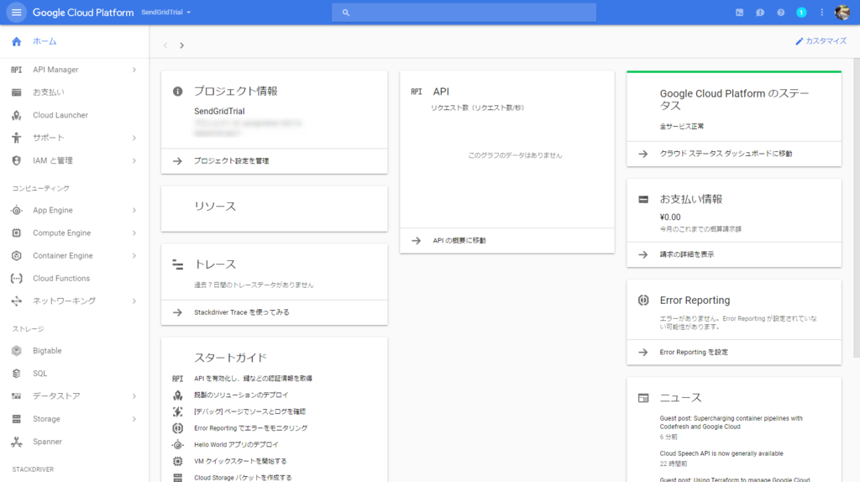Click the ネットワーキング networking icon
The height and width of the screenshot is (482, 860).
[17, 301]
